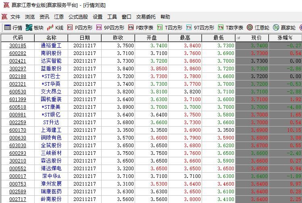302x203 pixels.
Task: Open the T数字表 tool icon
Action: point(221,27)
